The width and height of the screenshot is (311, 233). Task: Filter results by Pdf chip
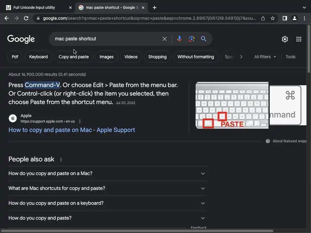(15, 57)
